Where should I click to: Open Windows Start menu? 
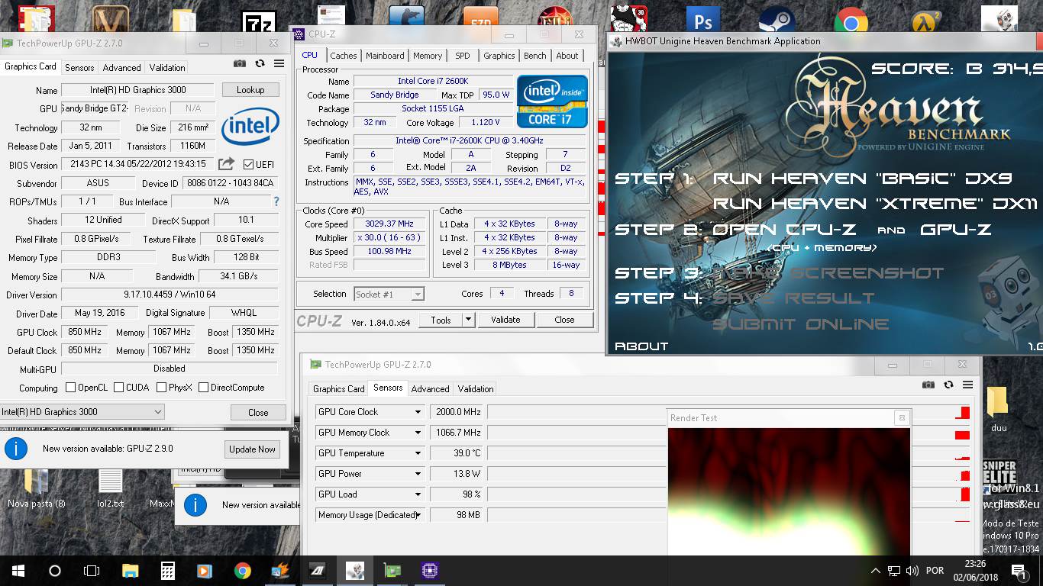(18, 571)
